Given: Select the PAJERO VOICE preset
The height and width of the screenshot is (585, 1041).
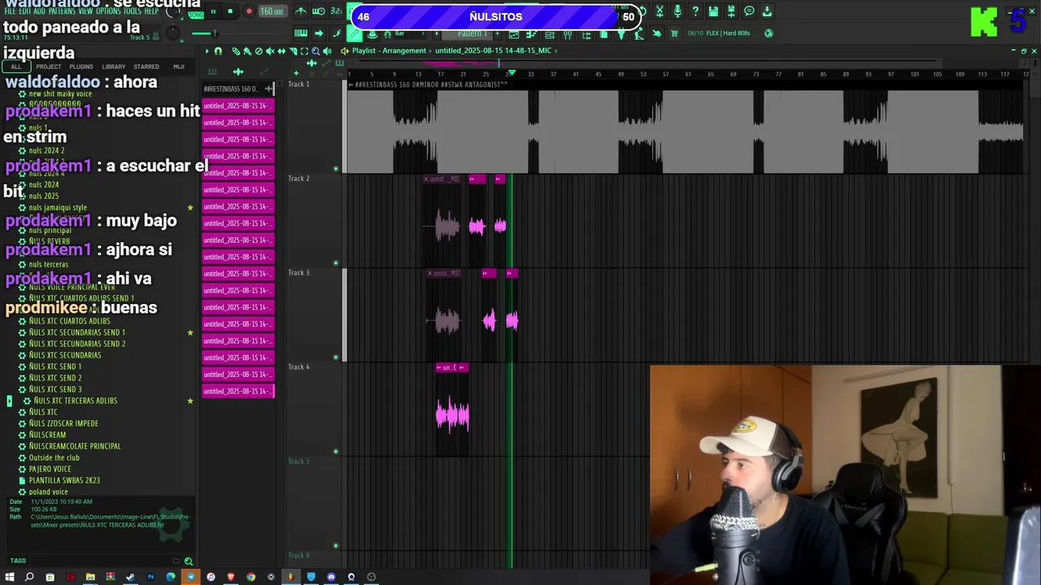Looking at the screenshot, I should pyautogui.click(x=50, y=469).
